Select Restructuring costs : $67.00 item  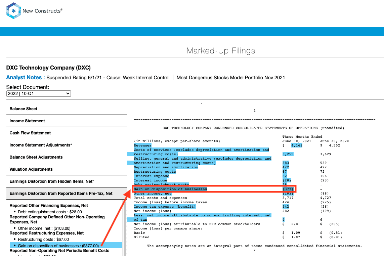(x=43, y=240)
